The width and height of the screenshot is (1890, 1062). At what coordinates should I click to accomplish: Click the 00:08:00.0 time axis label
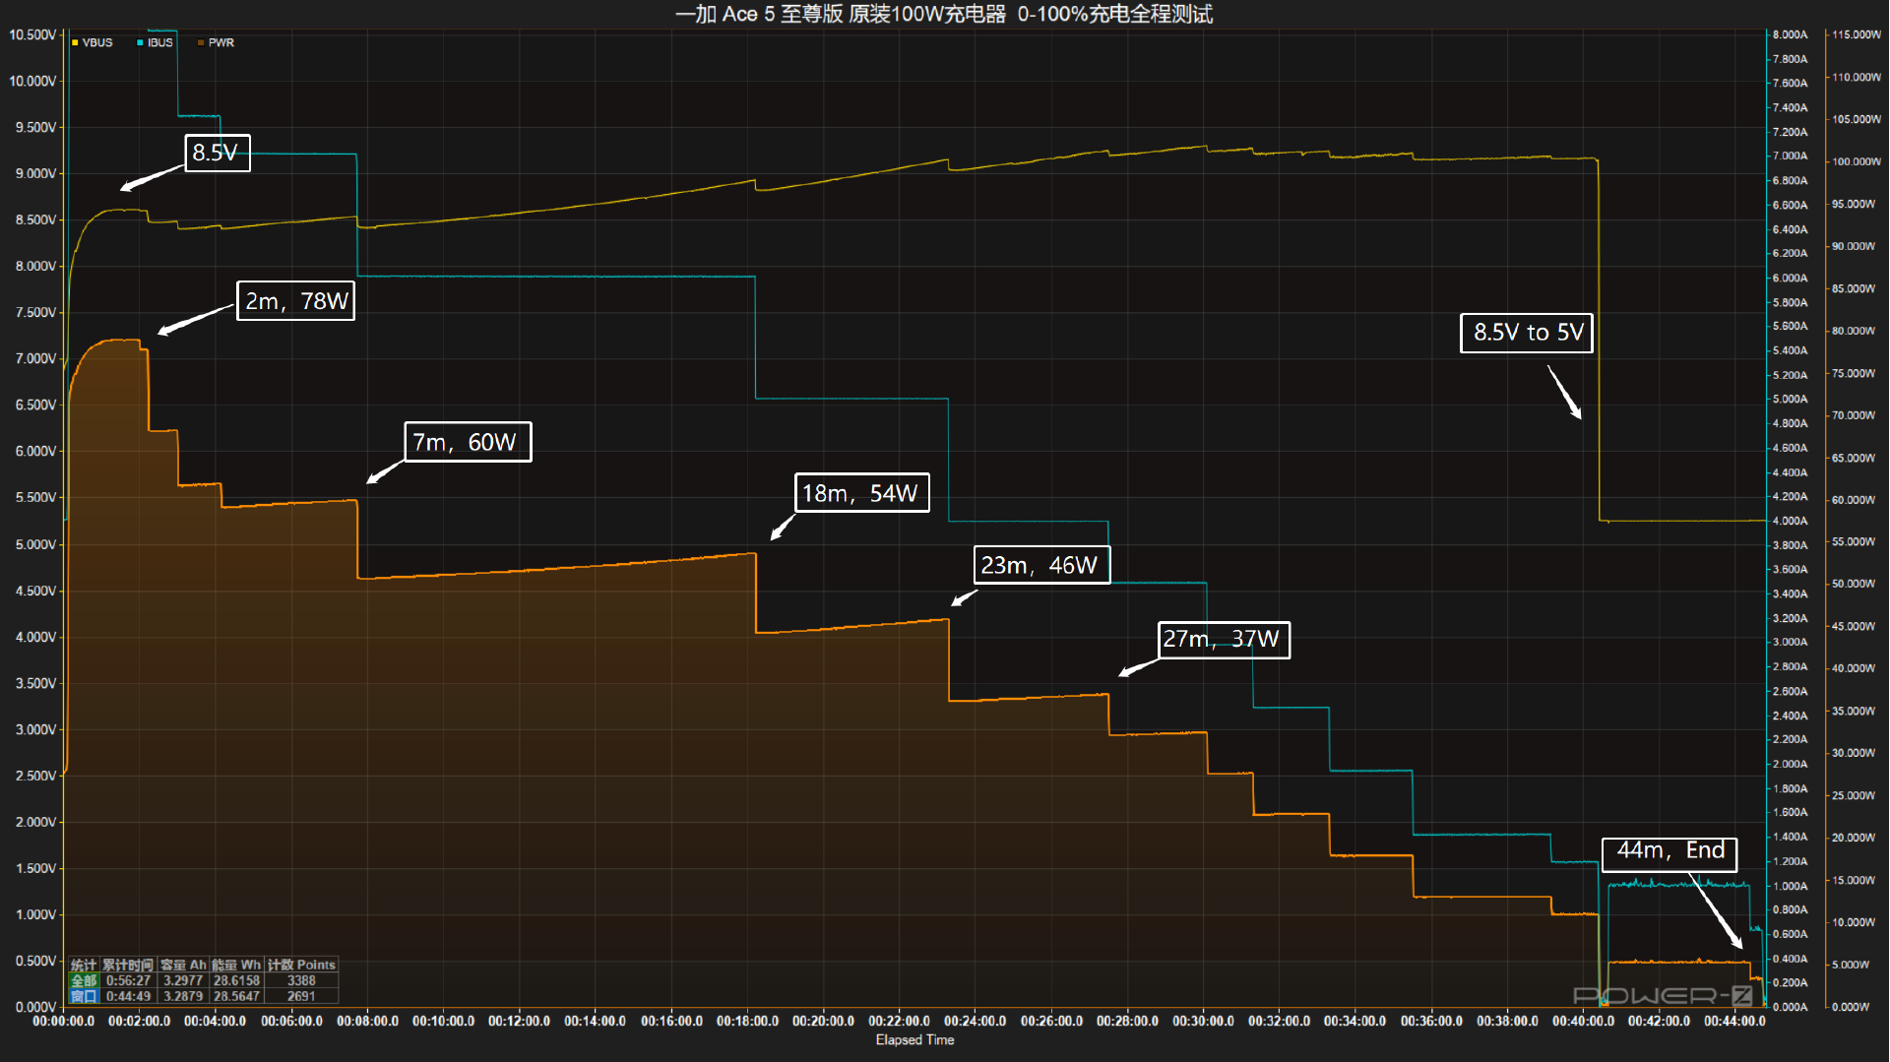coord(367,1022)
